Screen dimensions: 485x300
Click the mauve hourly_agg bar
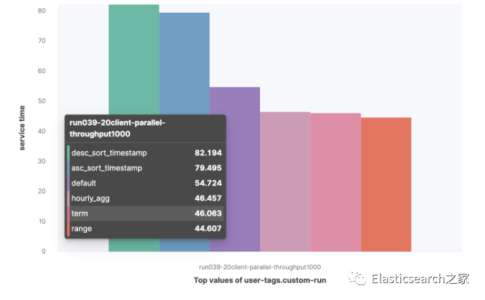[285, 182]
